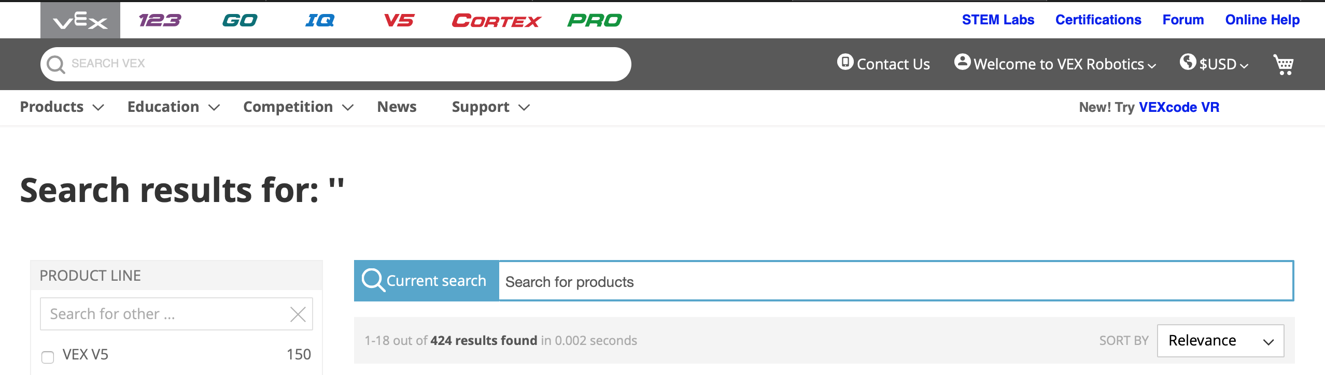
Task: Open the Relevance sort dropdown
Action: [x=1220, y=340]
